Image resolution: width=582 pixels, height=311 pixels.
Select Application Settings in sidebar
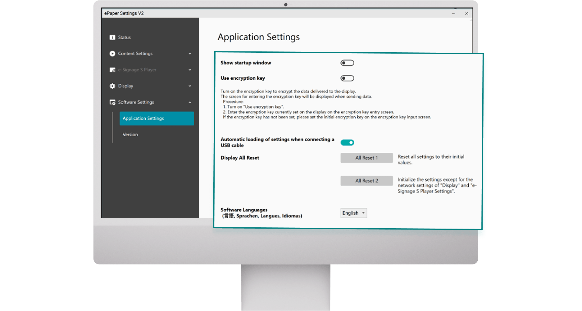(x=157, y=118)
